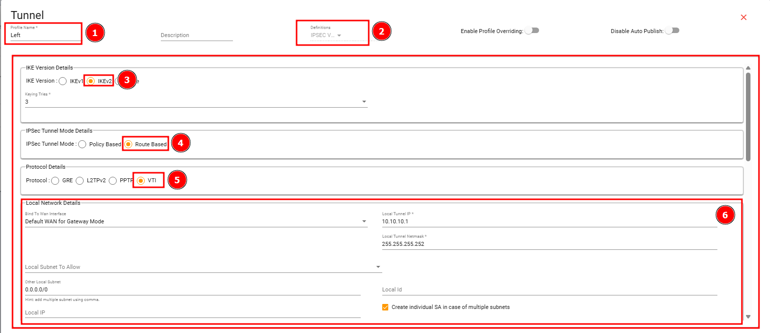Toggle Create individual SA checkbox
This screenshot has height=333, width=770.
pos(385,307)
